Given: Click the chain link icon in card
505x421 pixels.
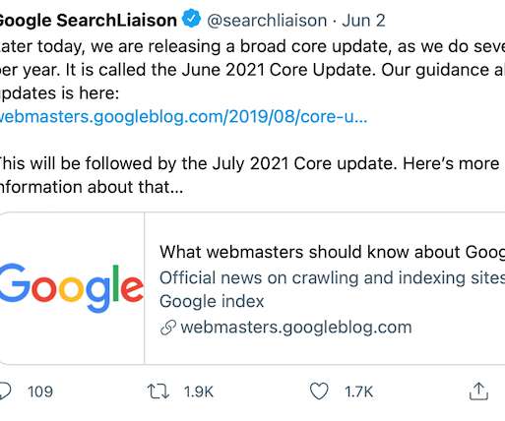Looking at the screenshot, I should tap(168, 328).
